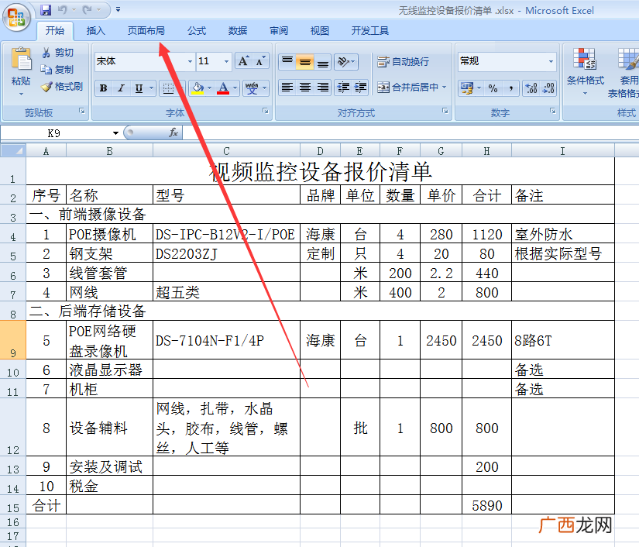639x547 pixels.
Task: Click 合并后居中 merge and center
Action: [x=407, y=88]
